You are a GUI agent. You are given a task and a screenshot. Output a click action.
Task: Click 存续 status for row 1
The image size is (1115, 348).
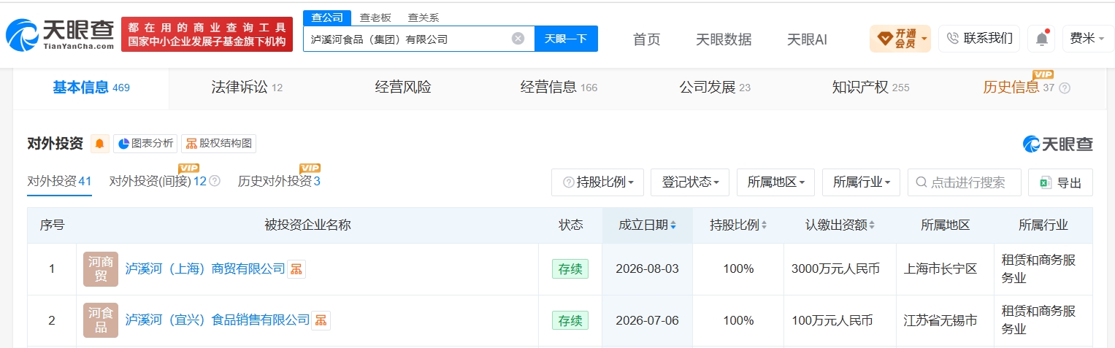(x=570, y=269)
